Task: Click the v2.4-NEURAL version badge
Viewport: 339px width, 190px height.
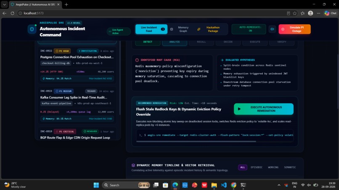Action: [74, 23]
